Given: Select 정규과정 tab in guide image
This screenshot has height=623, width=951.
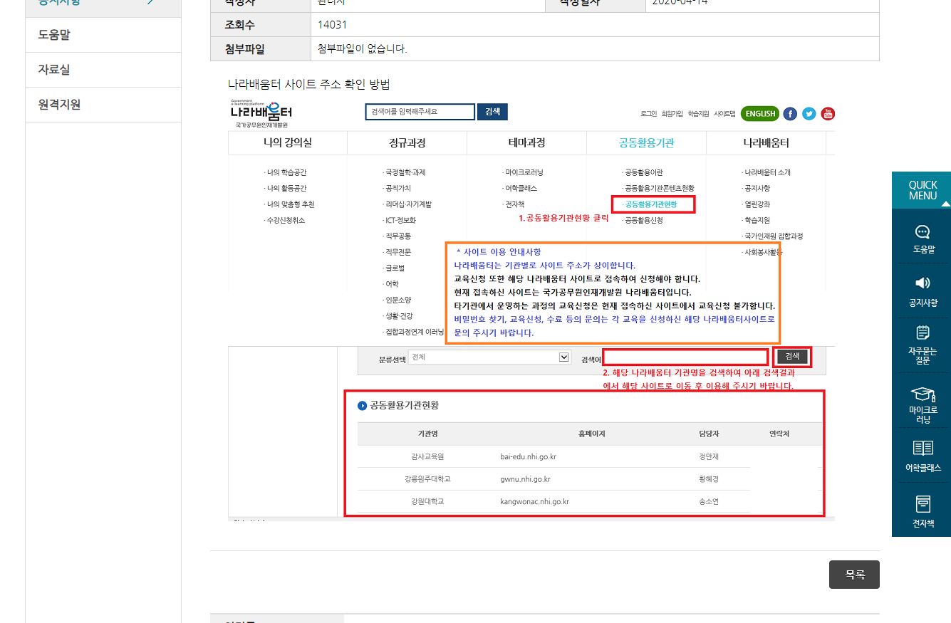Looking at the screenshot, I should click(407, 143).
